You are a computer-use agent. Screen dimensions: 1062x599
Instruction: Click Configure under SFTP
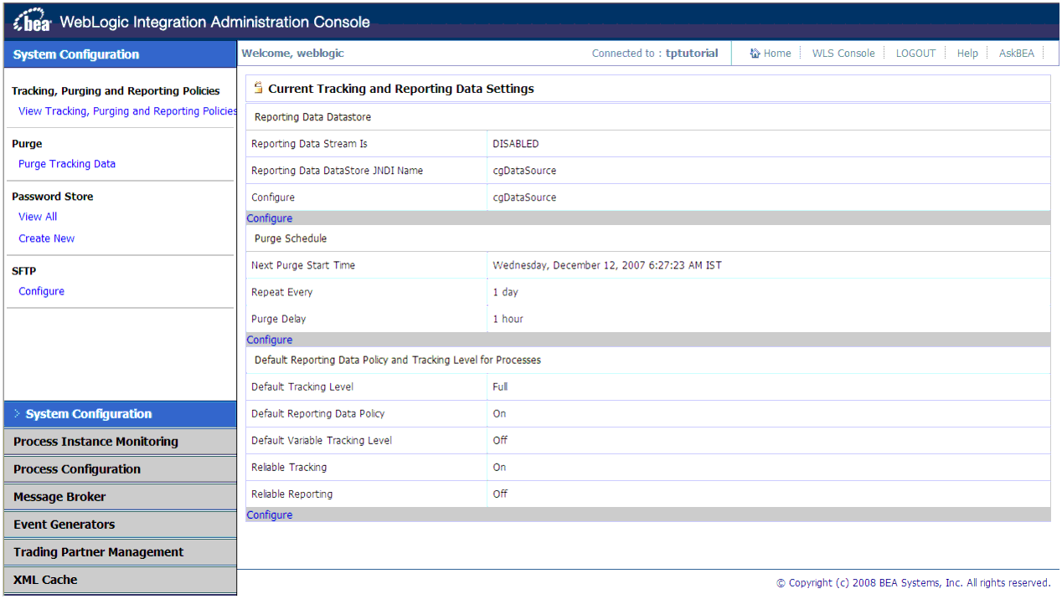pos(41,291)
